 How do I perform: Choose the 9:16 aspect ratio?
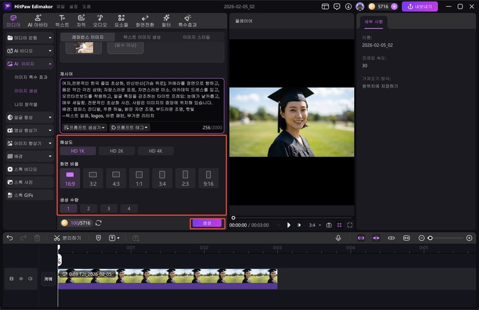pyautogui.click(x=208, y=179)
